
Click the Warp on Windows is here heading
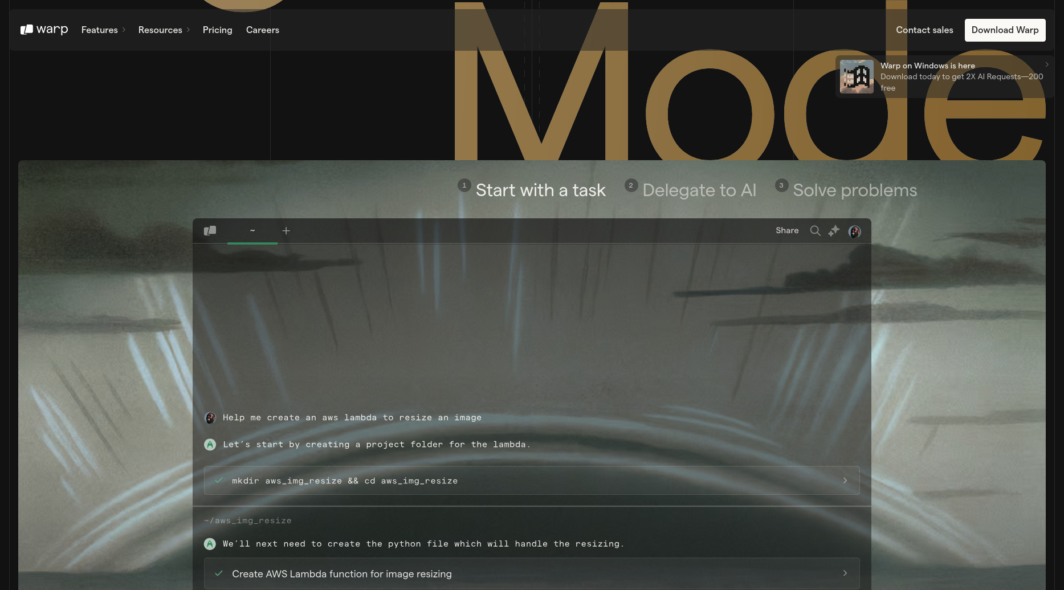(927, 66)
